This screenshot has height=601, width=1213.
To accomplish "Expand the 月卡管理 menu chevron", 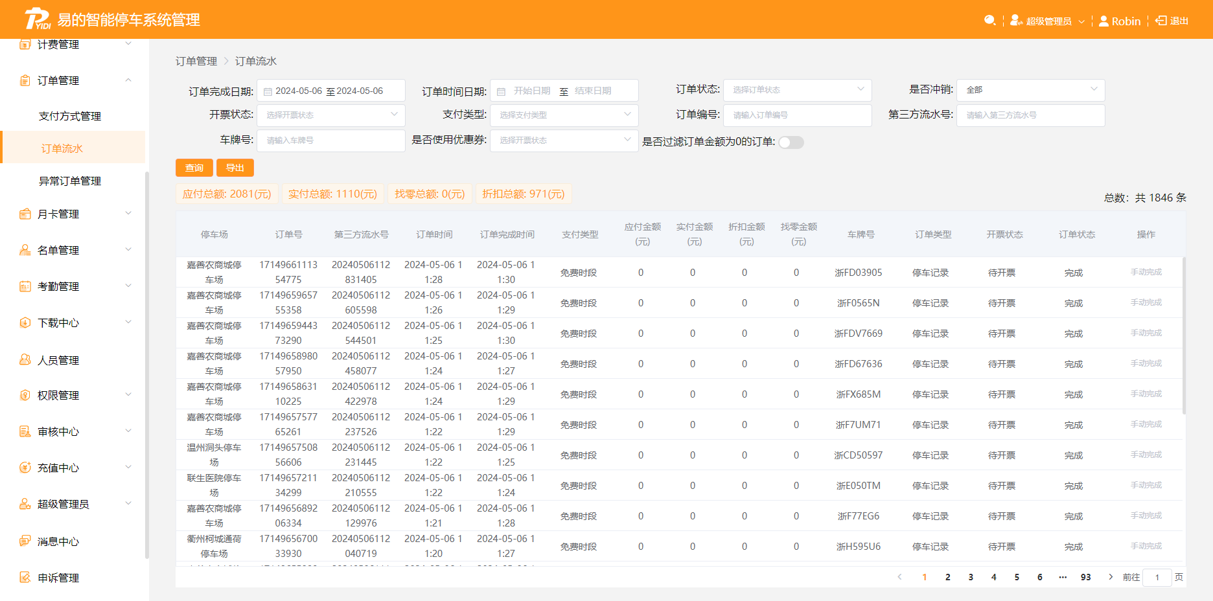I will click(x=128, y=214).
